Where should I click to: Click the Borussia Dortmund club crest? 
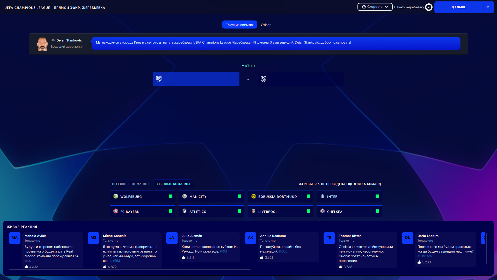click(x=254, y=196)
